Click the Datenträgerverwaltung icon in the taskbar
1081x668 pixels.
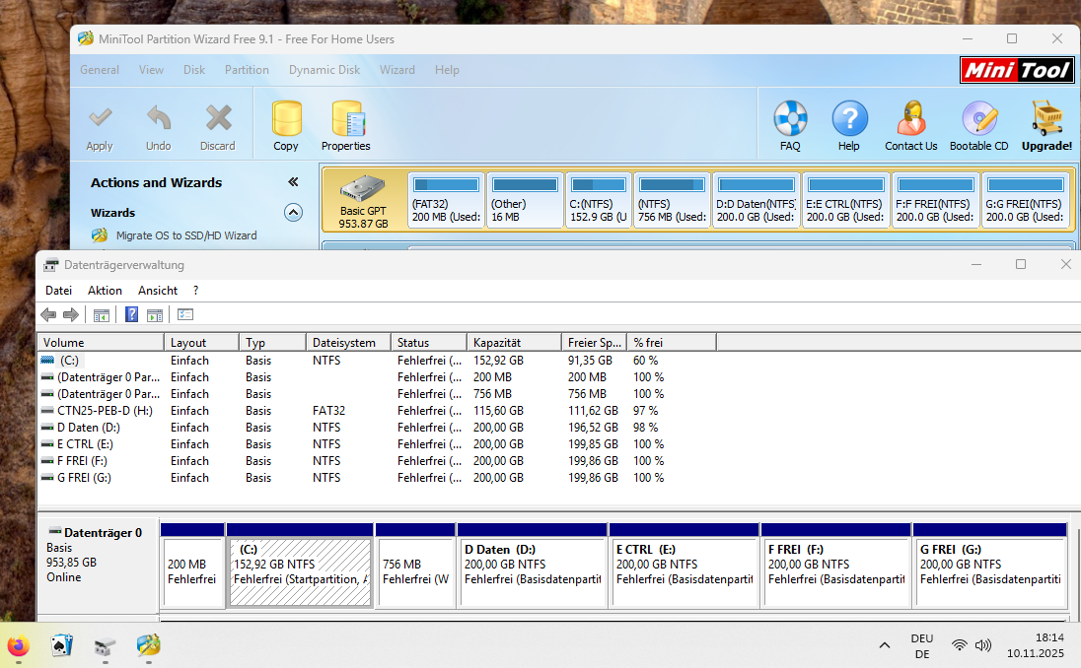pos(105,646)
